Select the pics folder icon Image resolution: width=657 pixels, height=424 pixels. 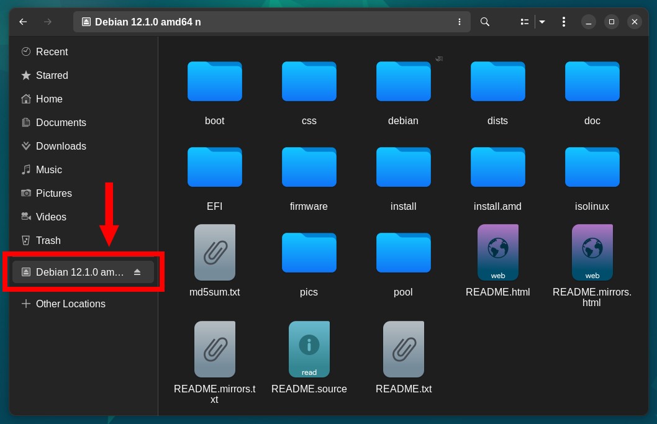click(309, 253)
